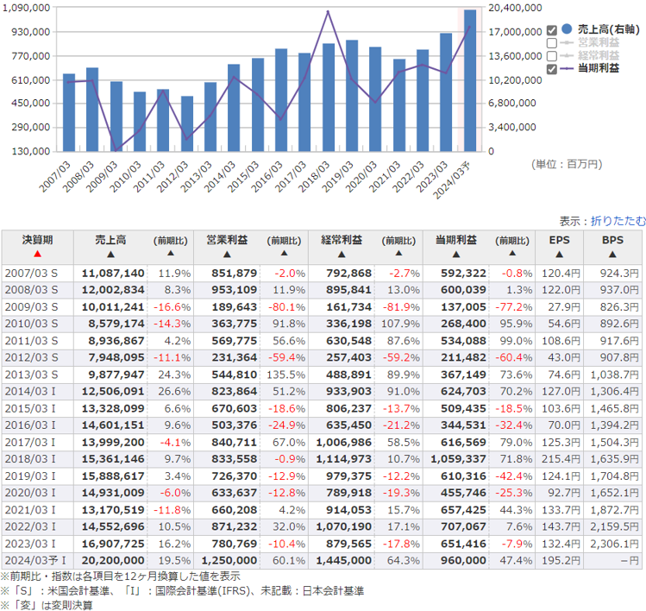Click the 2024/03予 table row label
The image size is (646, 611).
point(32,560)
